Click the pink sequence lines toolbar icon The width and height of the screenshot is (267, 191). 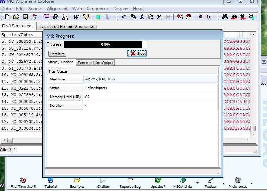(x=46, y=17)
